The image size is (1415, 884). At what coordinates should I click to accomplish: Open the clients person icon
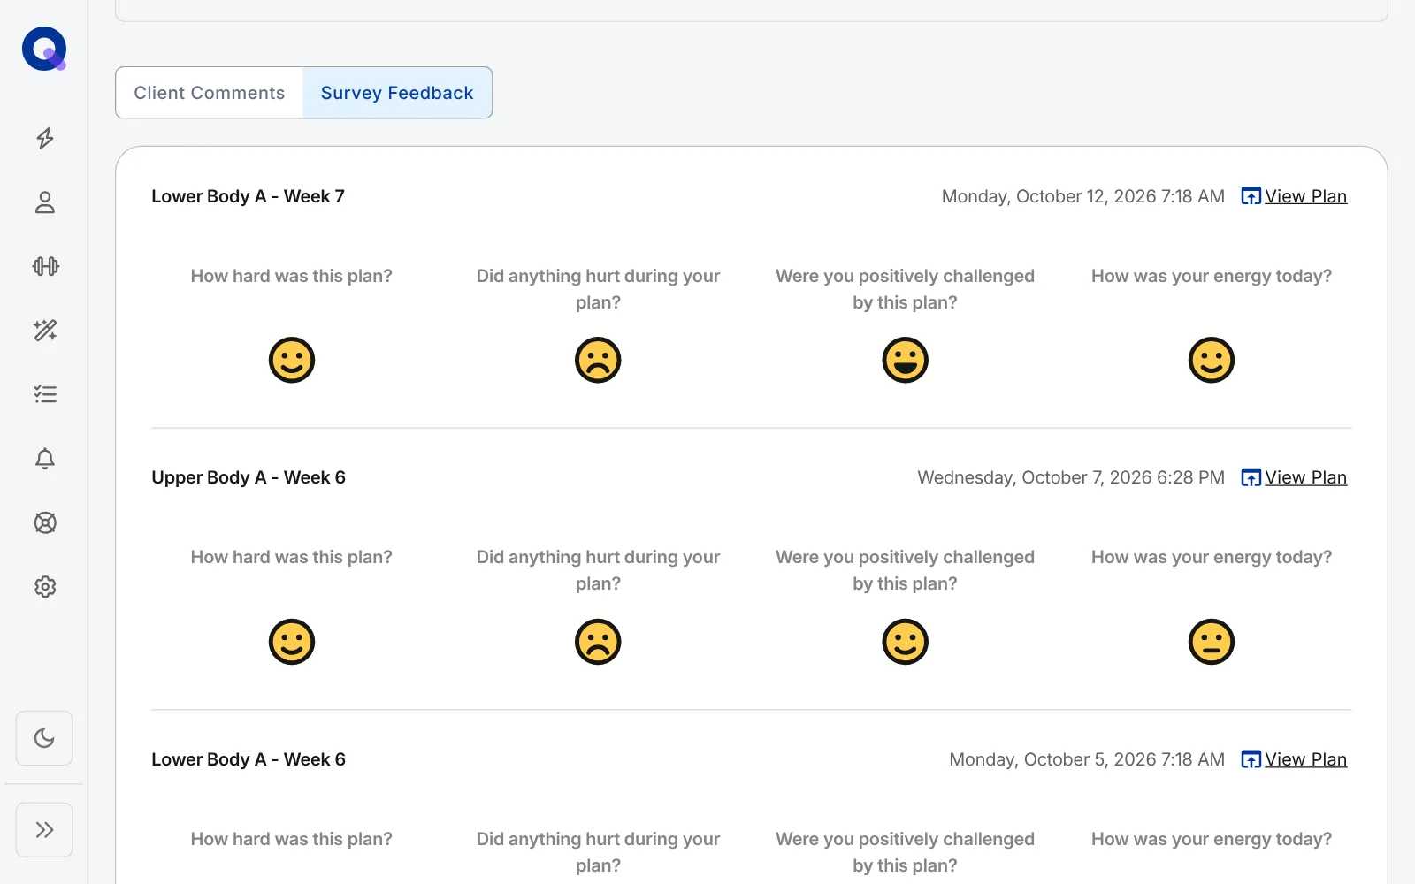[x=45, y=202]
